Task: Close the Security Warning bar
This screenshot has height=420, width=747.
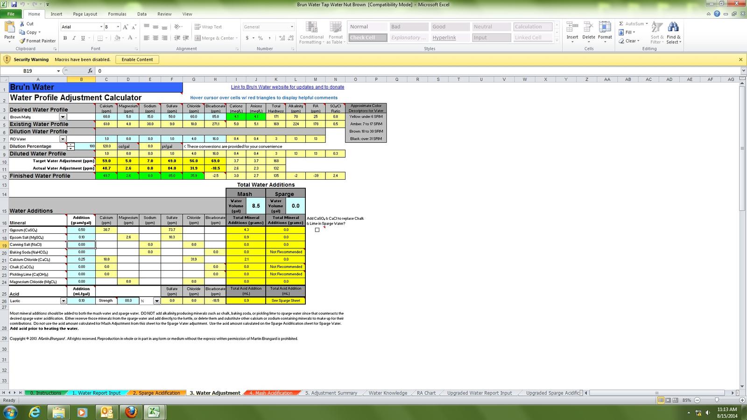Action: tap(740, 60)
